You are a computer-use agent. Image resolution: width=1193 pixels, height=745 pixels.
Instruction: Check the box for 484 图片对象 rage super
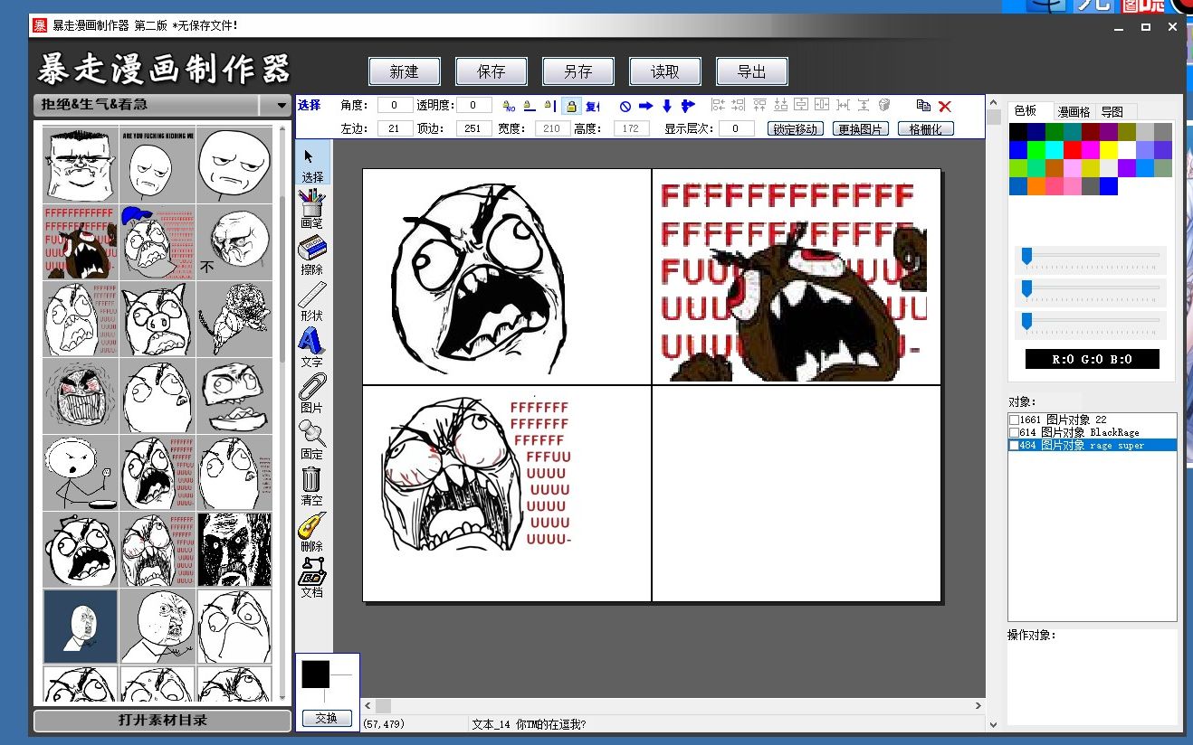[1014, 445]
